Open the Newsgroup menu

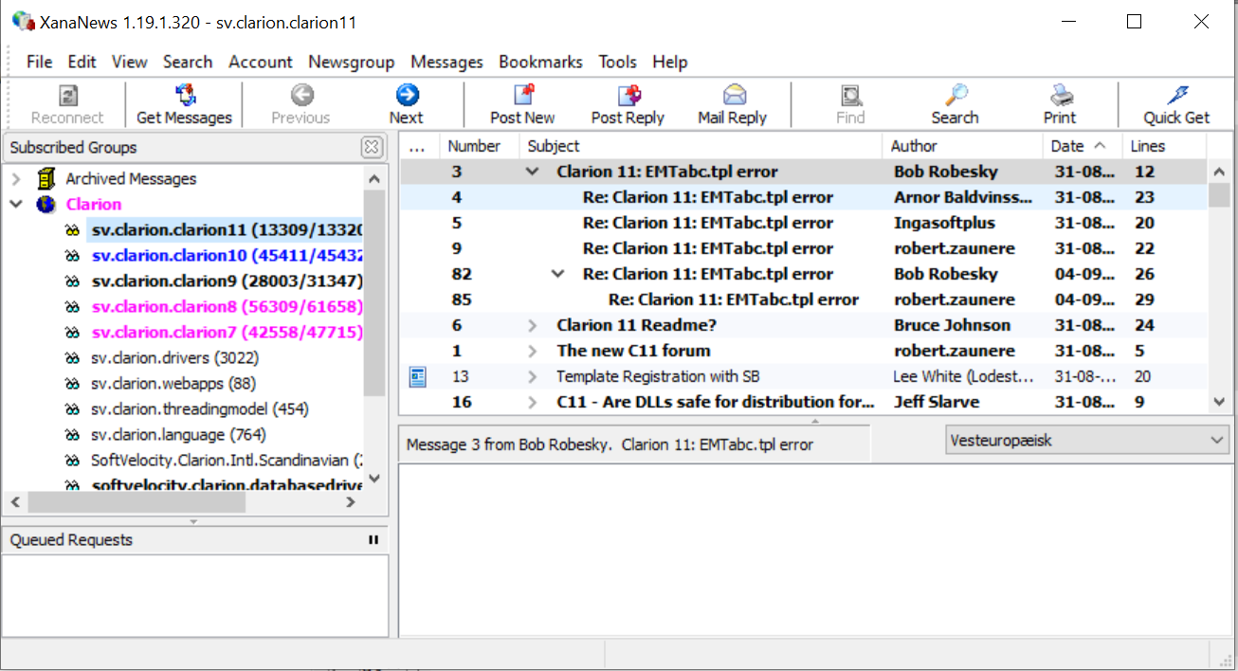click(351, 62)
